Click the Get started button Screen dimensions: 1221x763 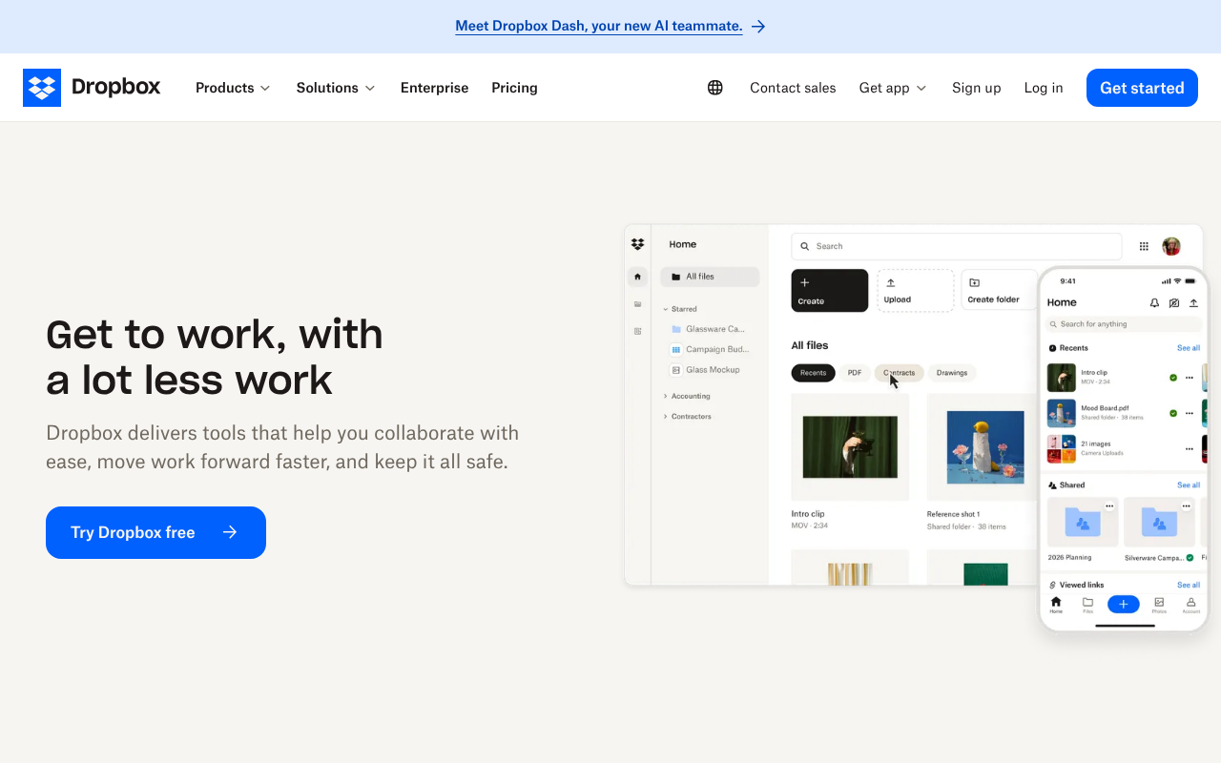point(1142,88)
